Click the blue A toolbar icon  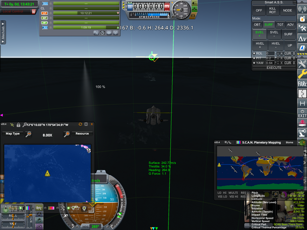[302, 48]
